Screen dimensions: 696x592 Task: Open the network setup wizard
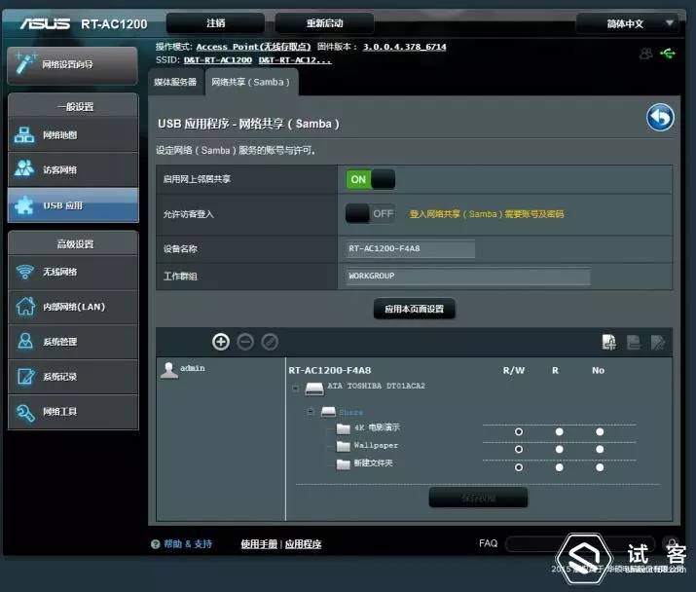point(72,65)
